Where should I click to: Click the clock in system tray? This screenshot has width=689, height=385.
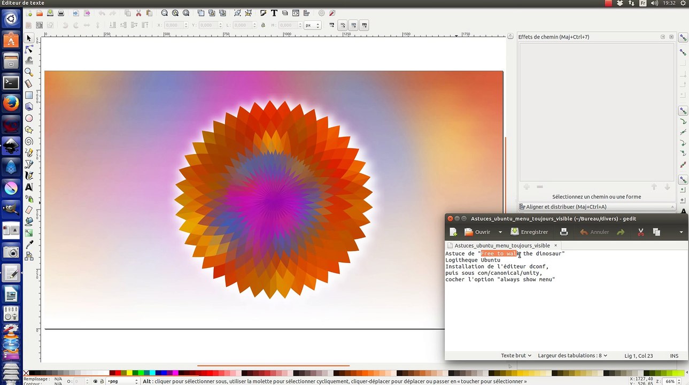pos(669,3)
